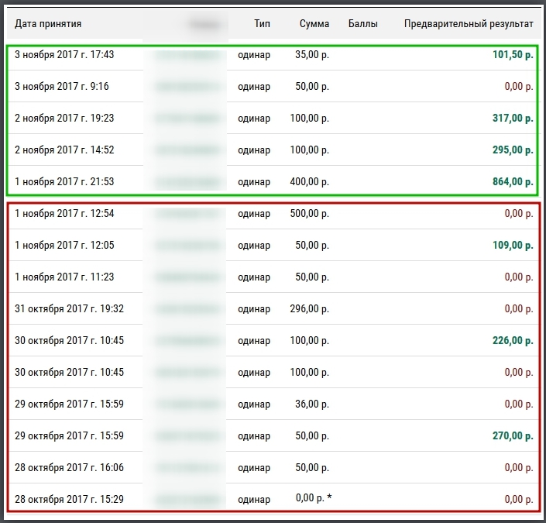Open the result "295,00 р."
The height and width of the screenshot is (523, 546).
click(513, 150)
